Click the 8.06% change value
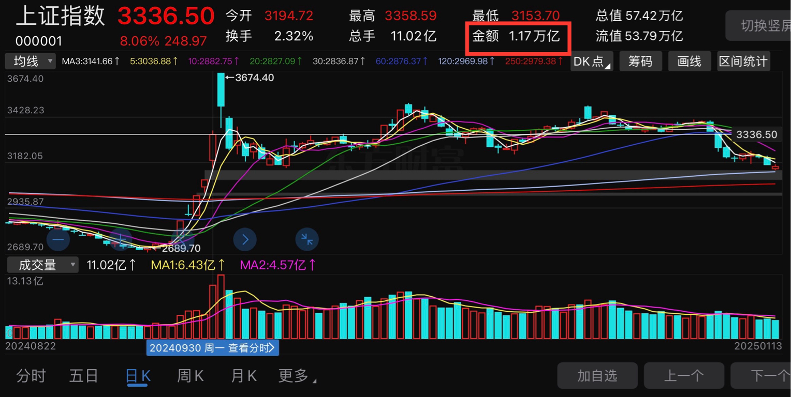This screenshot has height=397, width=791. tap(140, 41)
